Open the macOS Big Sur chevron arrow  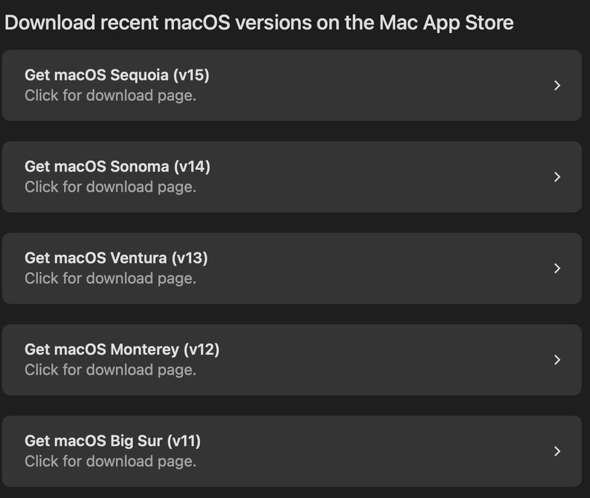click(557, 451)
